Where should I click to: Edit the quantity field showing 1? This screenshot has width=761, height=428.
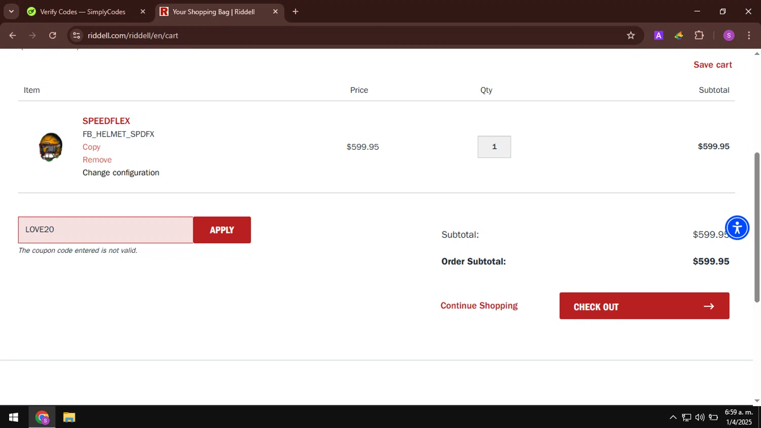click(x=494, y=147)
